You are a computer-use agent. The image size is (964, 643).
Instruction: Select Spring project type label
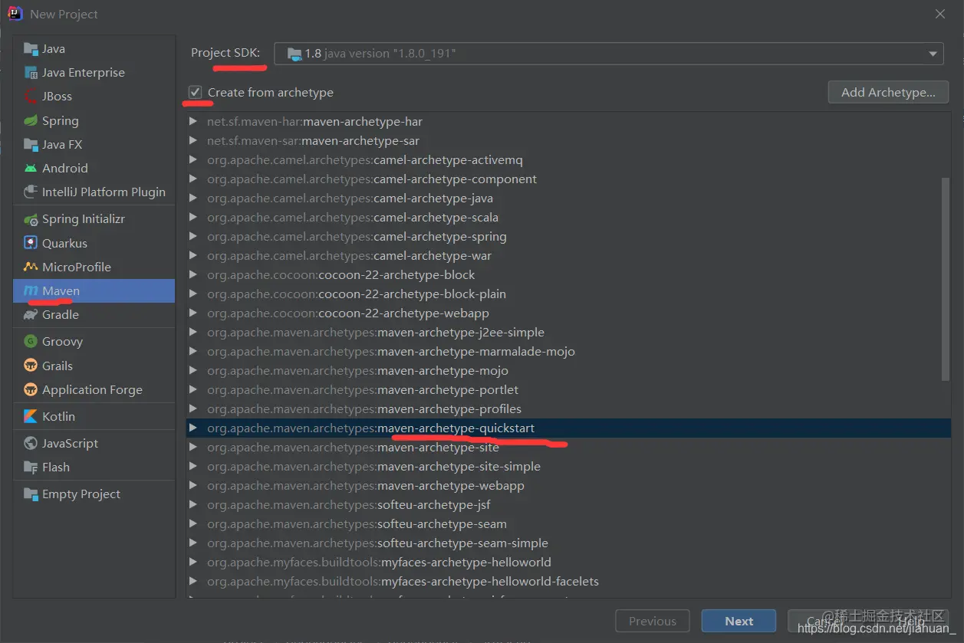61,120
